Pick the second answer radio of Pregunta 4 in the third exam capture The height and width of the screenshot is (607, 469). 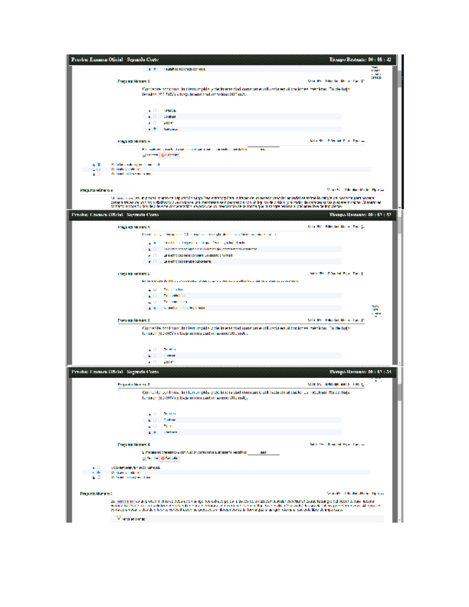99,472
